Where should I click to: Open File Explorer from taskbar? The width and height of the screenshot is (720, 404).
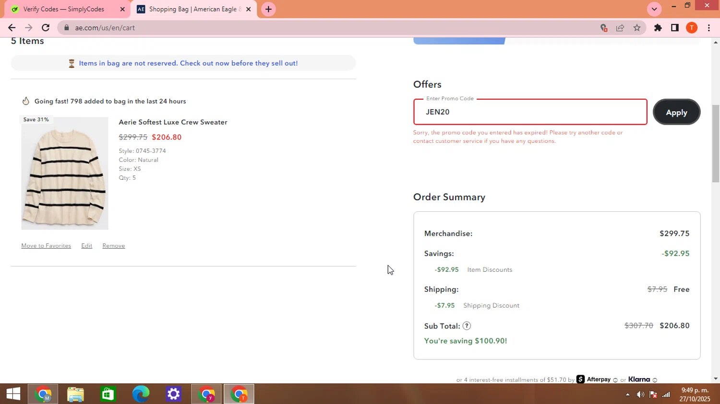tap(75, 394)
